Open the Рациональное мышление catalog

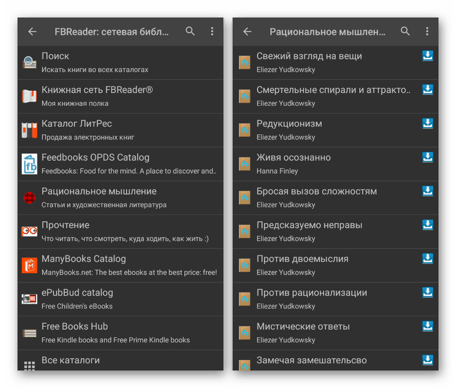[120, 198]
